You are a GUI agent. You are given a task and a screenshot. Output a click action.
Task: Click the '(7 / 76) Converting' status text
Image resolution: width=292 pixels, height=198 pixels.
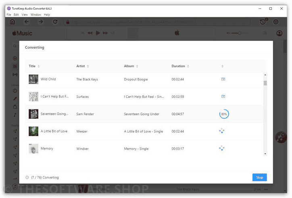(x=45, y=177)
